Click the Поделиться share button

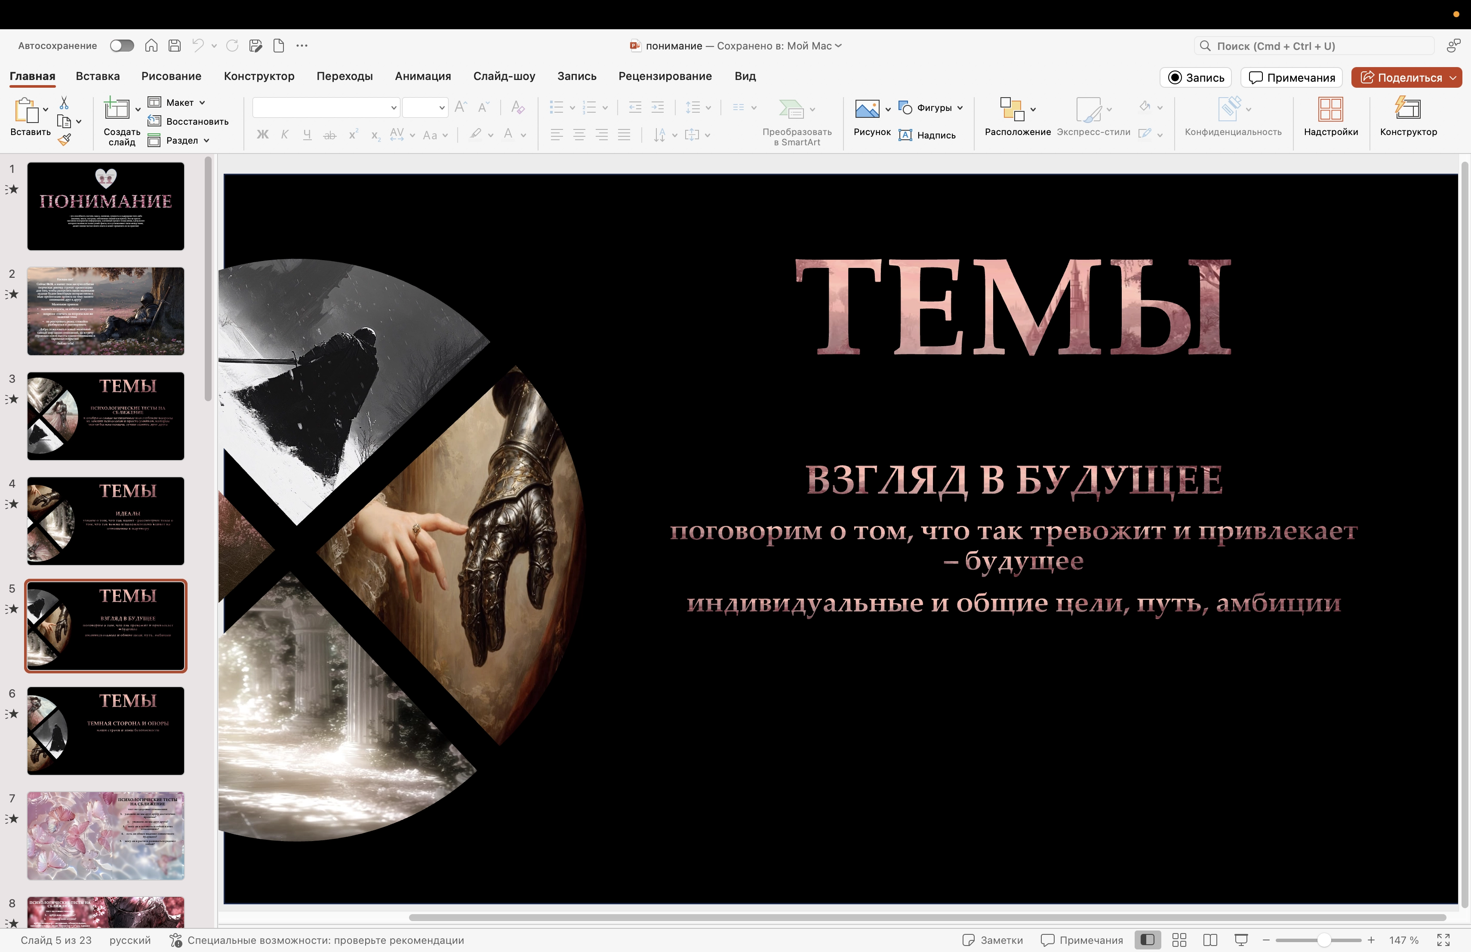pos(1400,77)
